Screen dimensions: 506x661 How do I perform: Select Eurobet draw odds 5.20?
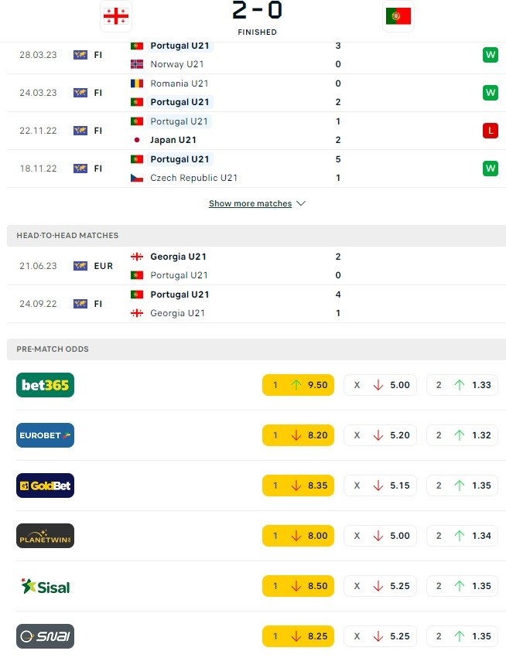(x=380, y=435)
